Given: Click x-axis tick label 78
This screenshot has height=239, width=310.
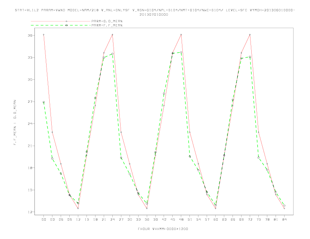Looking at the screenshot, I should coord(267,219).
